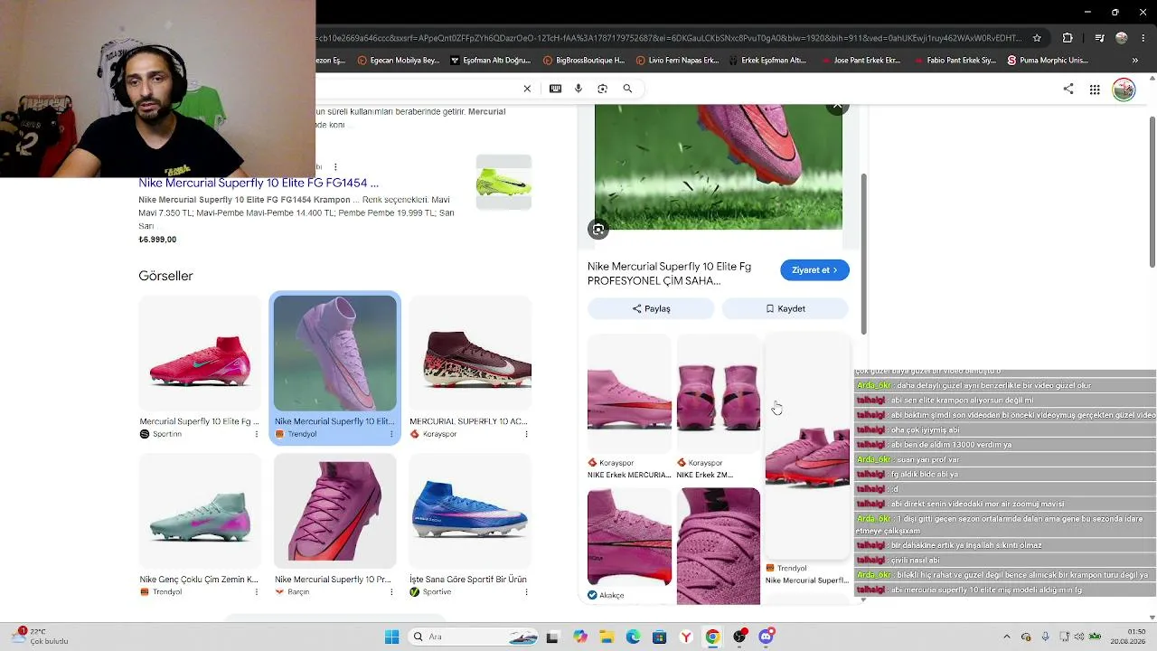Open the BigBrossBoutique bookmark

(x=584, y=61)
